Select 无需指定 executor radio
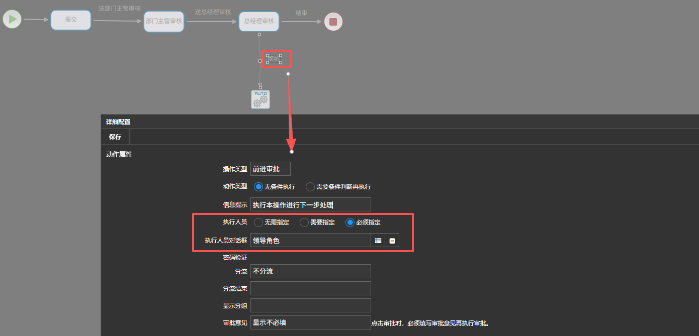The height and width of the screenshot is (336, 699). tap(258, 222)
